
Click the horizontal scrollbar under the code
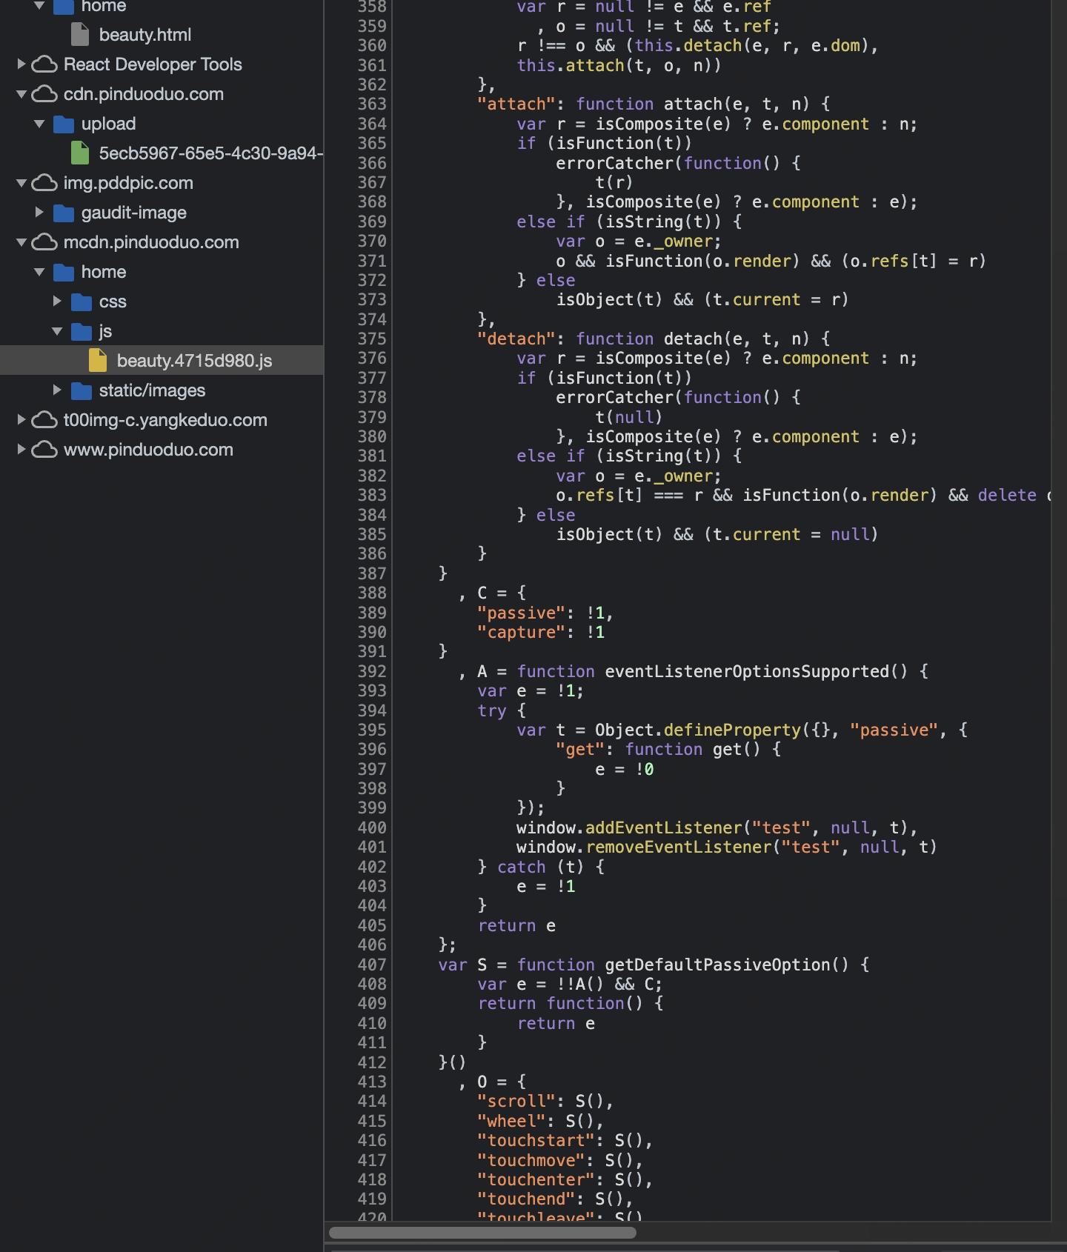pos(482,1233)
